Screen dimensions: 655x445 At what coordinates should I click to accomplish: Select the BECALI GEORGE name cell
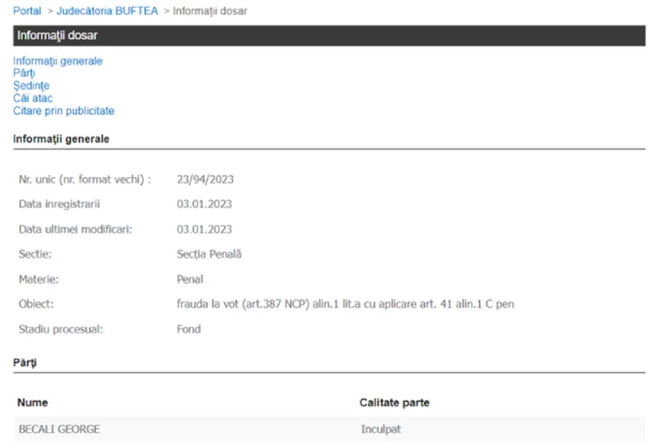coord(59,429)
